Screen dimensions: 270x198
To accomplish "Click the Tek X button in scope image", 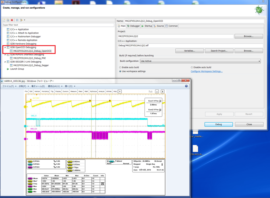I will click(x=162, y=91).
